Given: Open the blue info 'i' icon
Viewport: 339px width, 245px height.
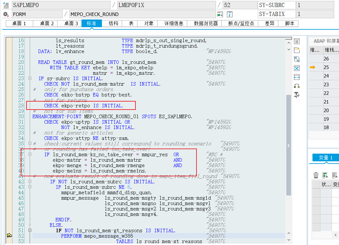Looking at the screenshot, I should tap(230, 14).
